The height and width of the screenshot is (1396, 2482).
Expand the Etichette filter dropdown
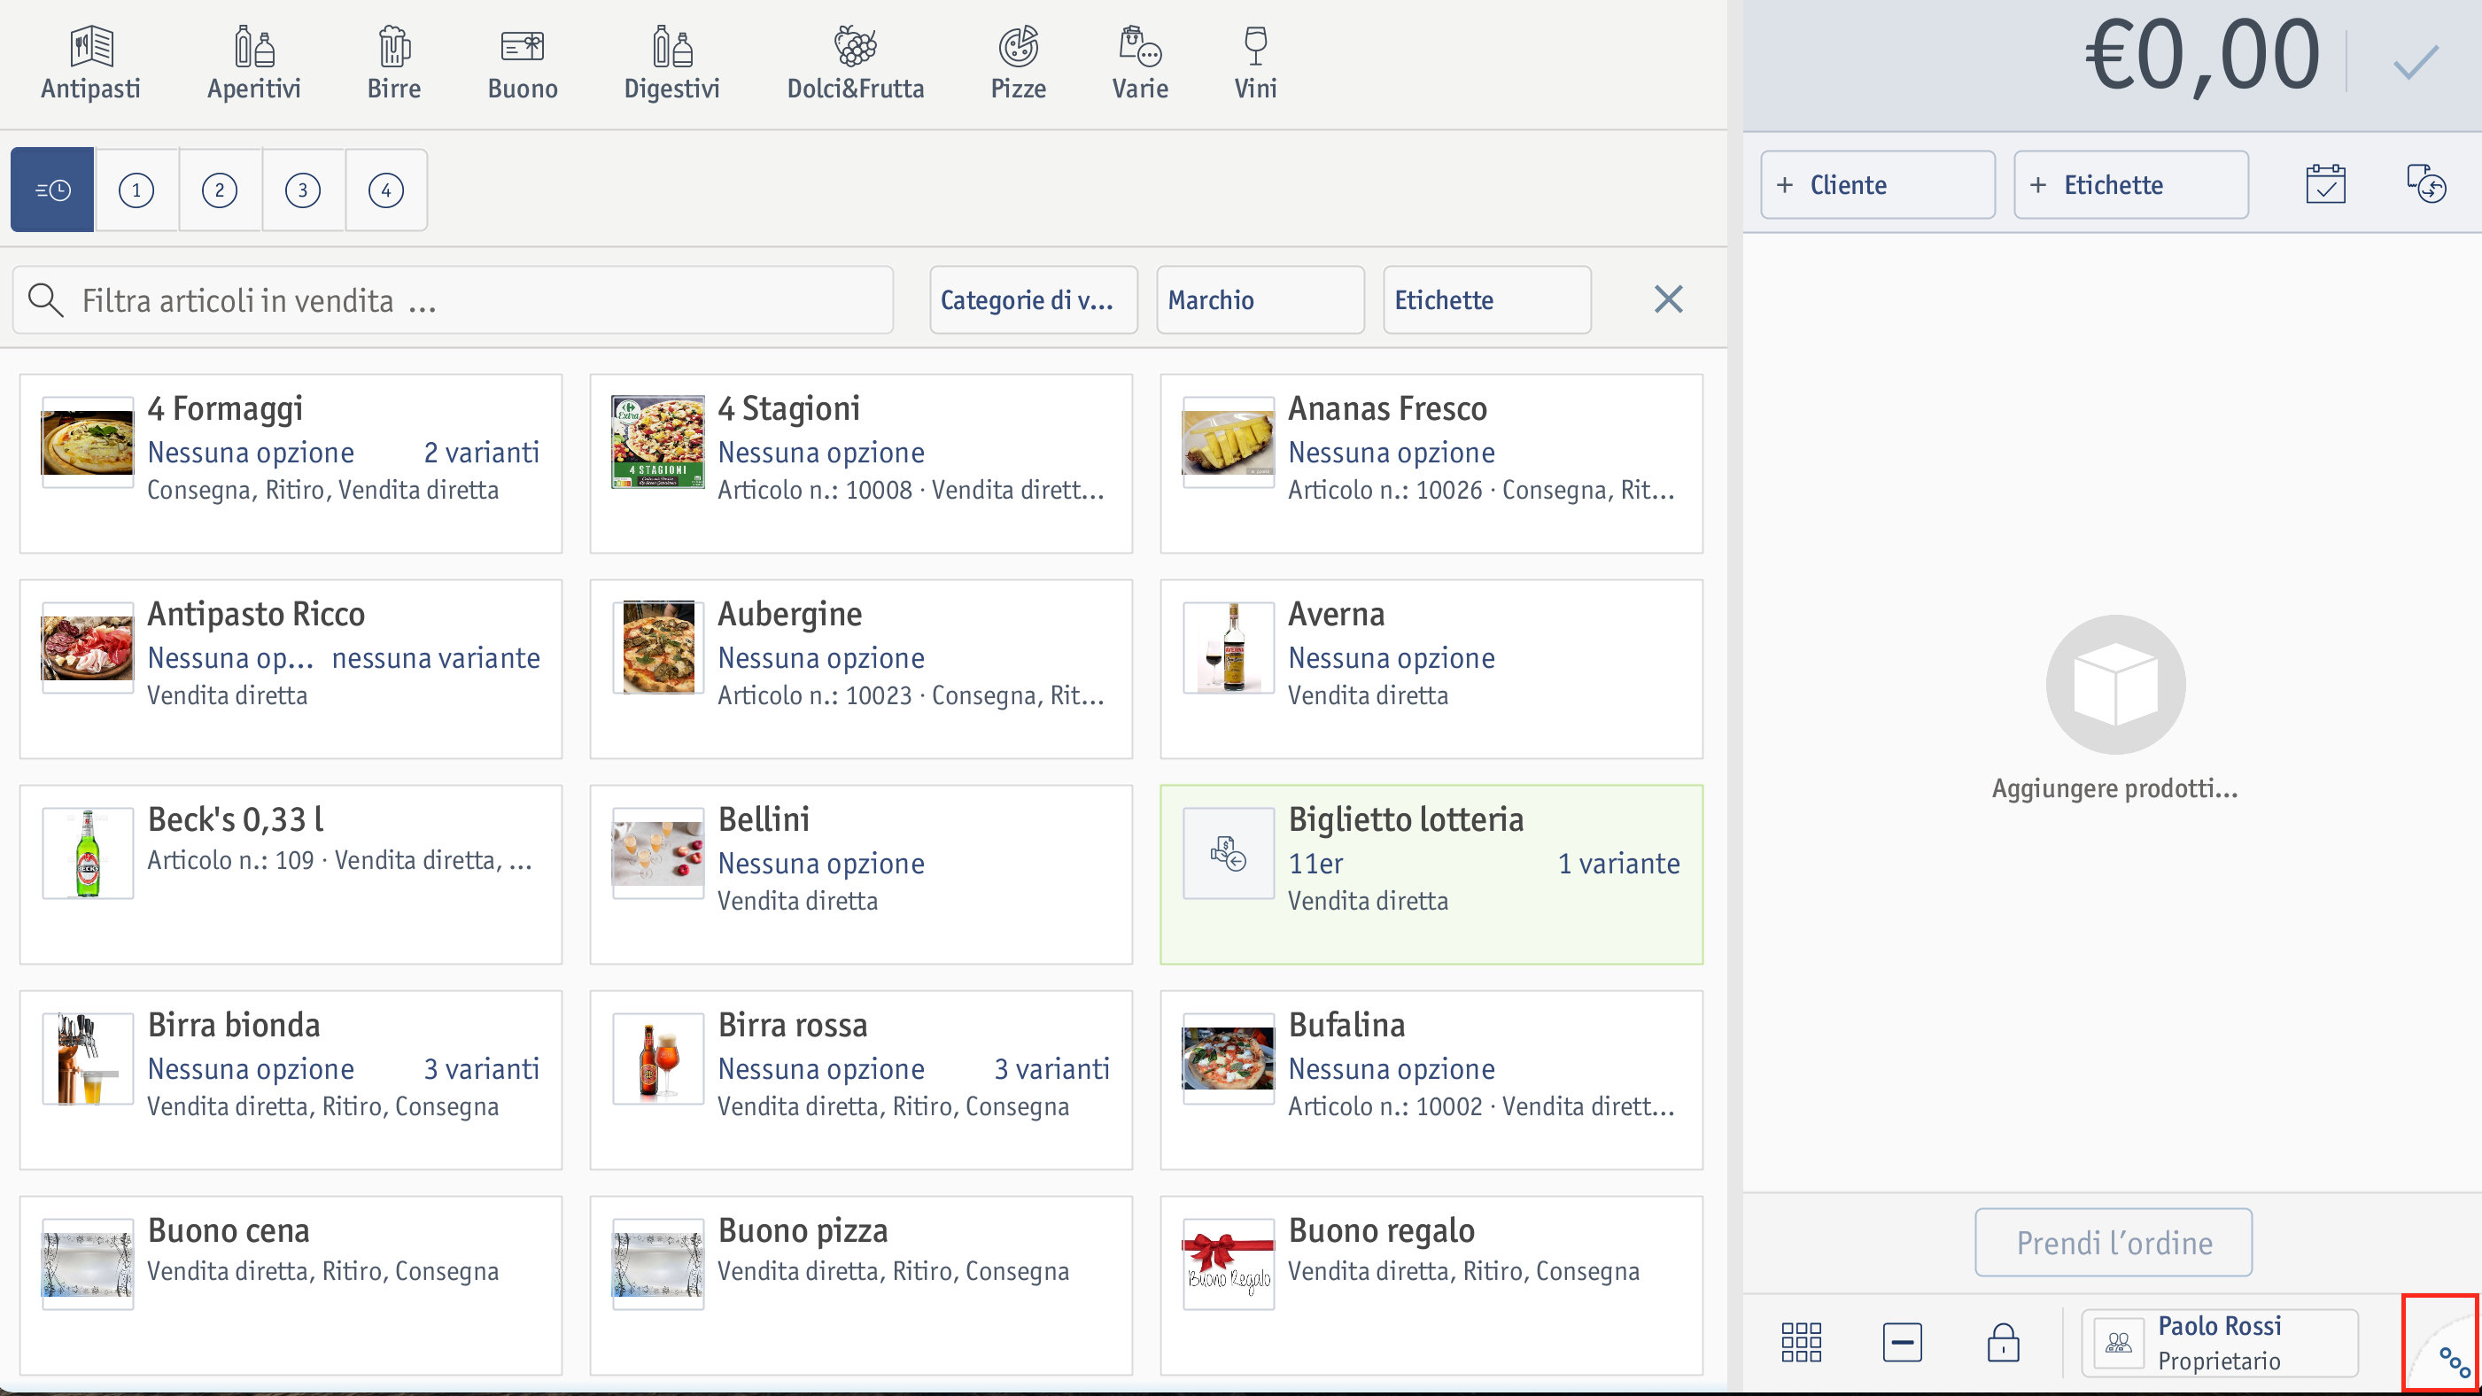pyautogui.click(x=1486, y=300)
